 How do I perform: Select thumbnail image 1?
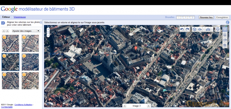(10, 43)
